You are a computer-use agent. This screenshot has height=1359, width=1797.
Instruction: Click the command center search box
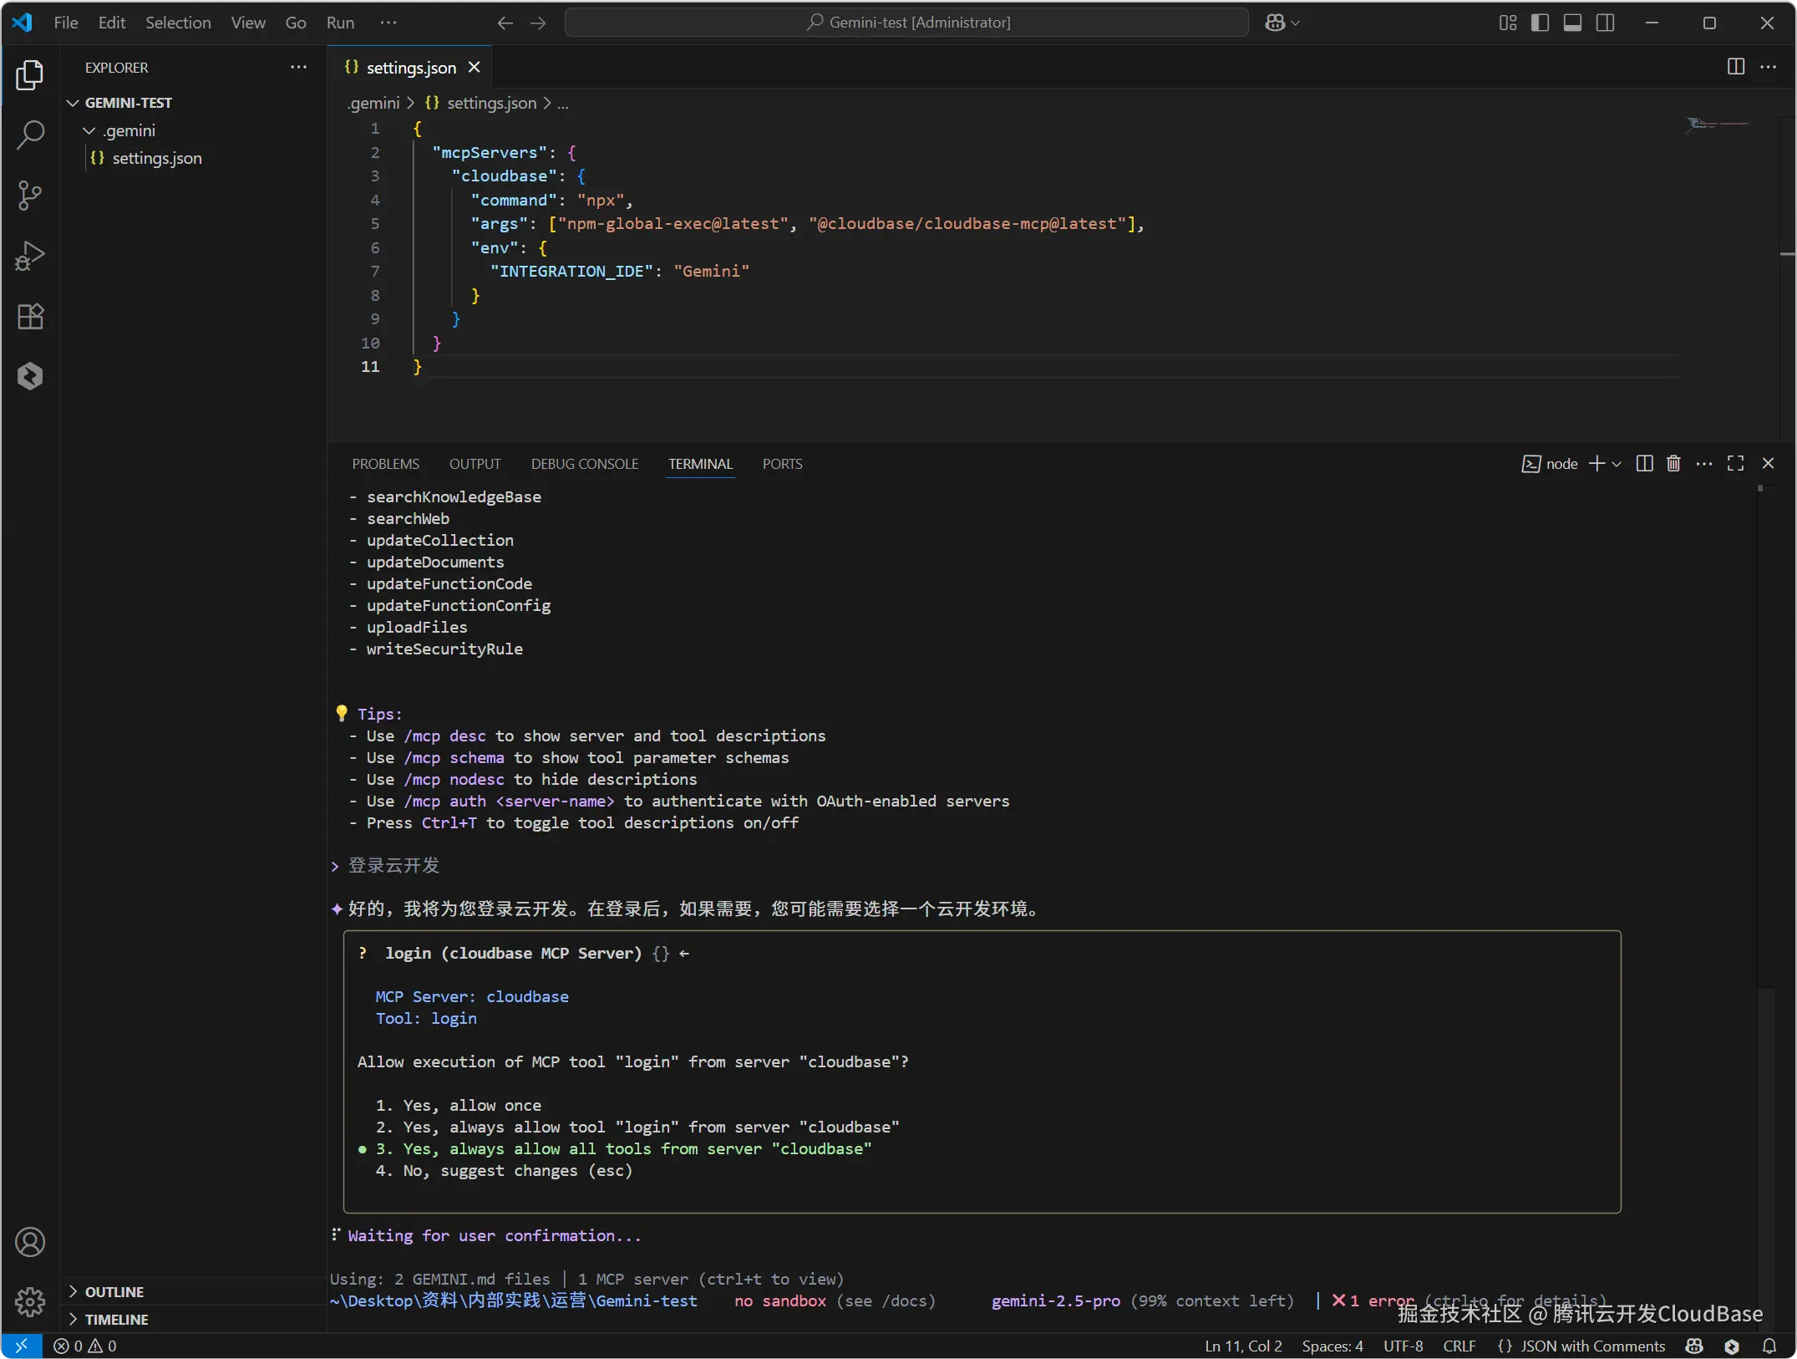tap(906, 23)
